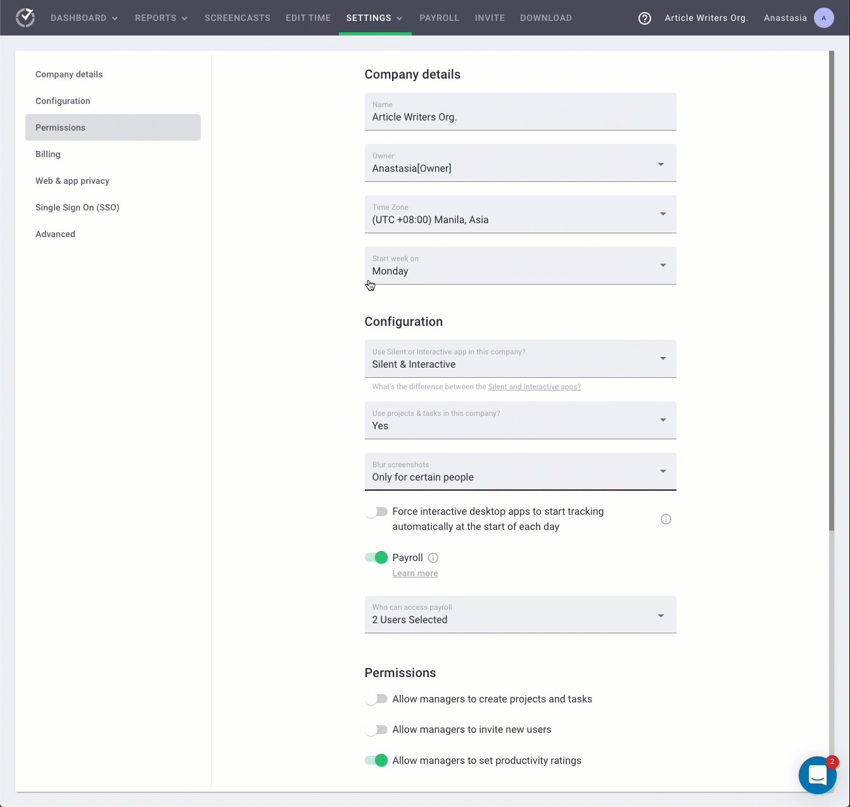850x807 pixels.
Task: Open Who can access payroll dropdown
Action: 520,614
